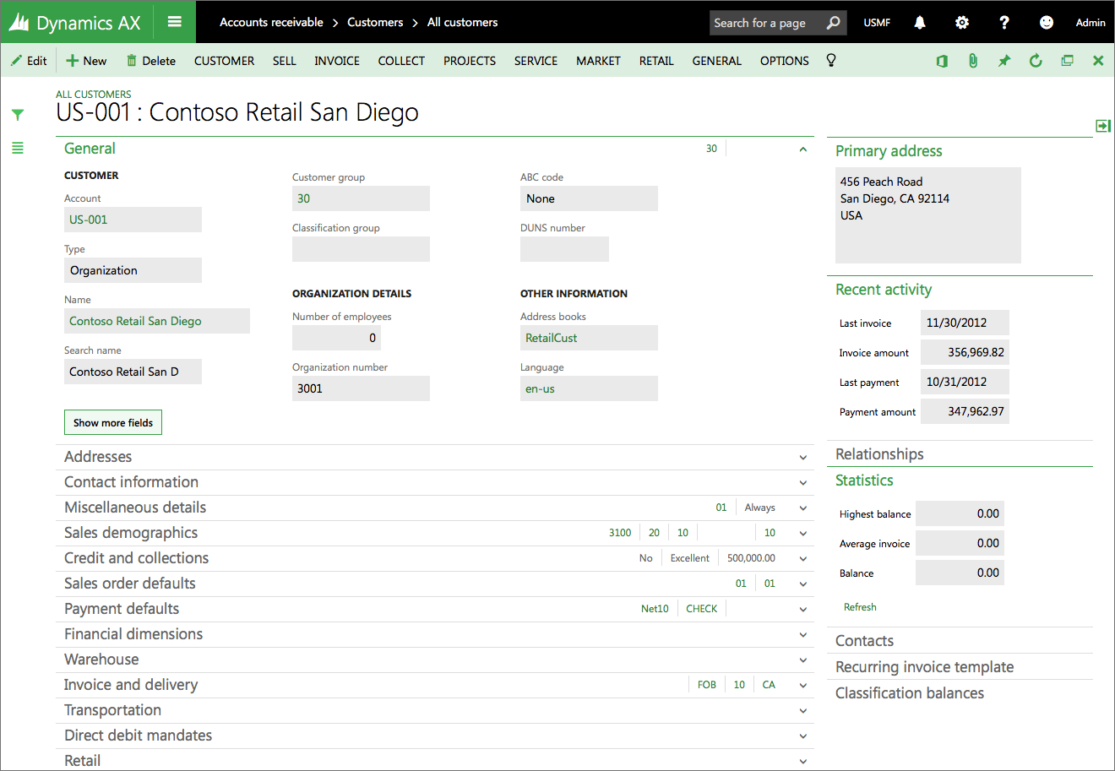The height and width of the screenshot is (771, 1115).
Task: Open Contoso Retail San Diego name link
Action: pyautogui.click(x=135, y=321)
